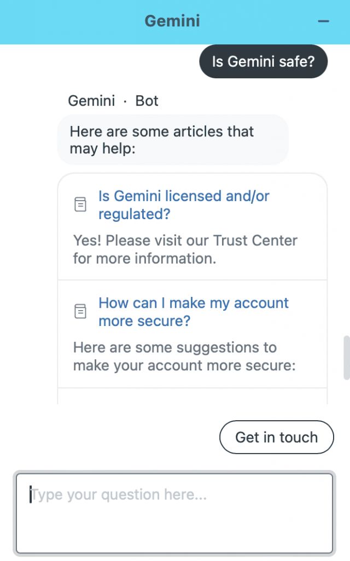Click the blue header bar left of title
The width and height of the screenshot is (350, 561).
[66, 22]
